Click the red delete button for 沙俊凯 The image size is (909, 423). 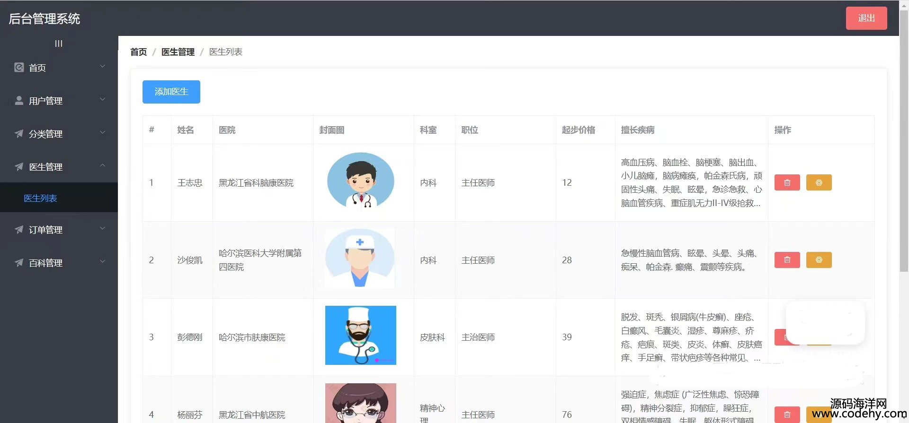(x=787, y=260)
